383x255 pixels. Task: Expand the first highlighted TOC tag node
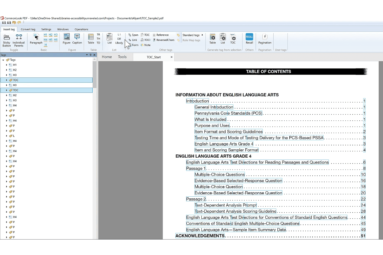tap(6, 80)
